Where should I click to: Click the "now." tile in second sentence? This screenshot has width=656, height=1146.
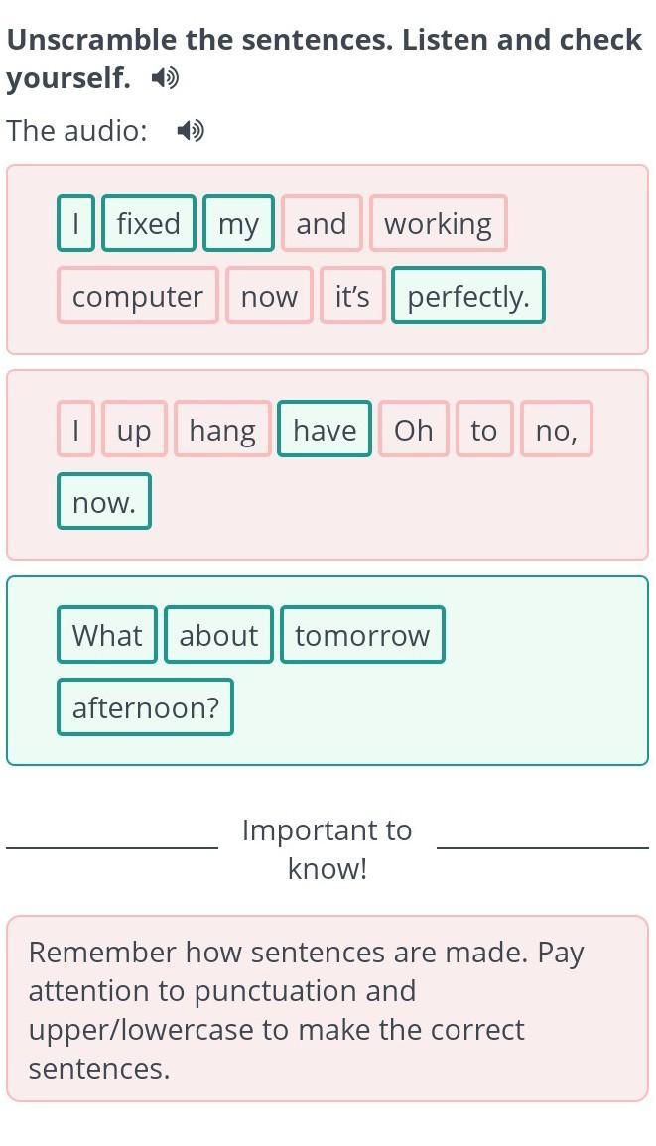pos(104,502)
